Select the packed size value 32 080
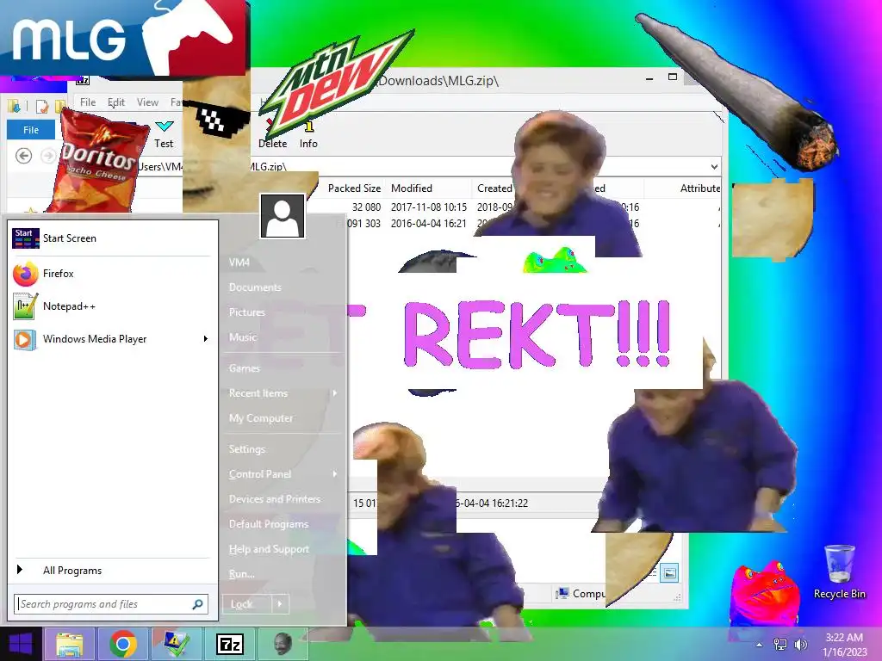The height and width of the screenshot is (661, 882). point(366,207)
